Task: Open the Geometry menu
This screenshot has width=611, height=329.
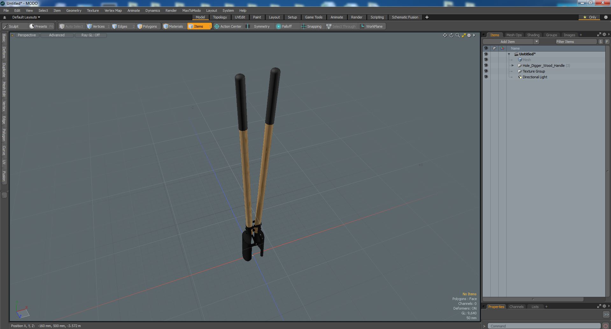Action: click(74, 10)
